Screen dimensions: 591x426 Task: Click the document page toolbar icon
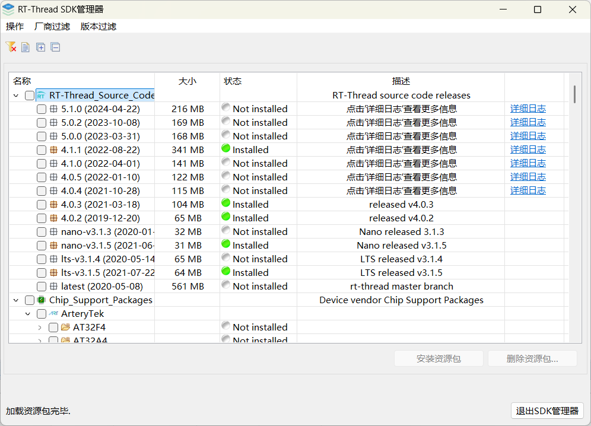click(26, 47)
